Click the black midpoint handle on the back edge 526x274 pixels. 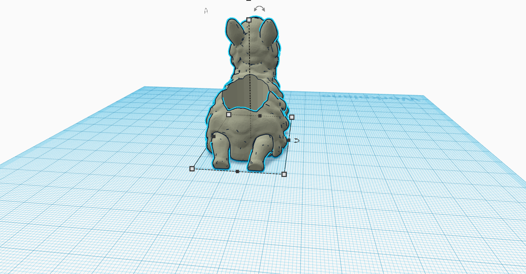coord(260,116)
